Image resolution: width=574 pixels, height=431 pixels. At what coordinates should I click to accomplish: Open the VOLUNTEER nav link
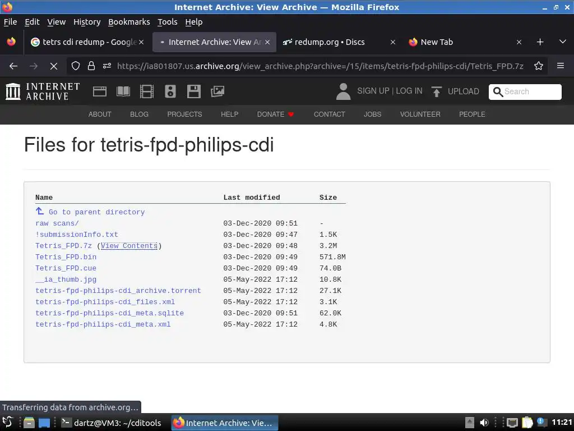click(x=420, y=114)
